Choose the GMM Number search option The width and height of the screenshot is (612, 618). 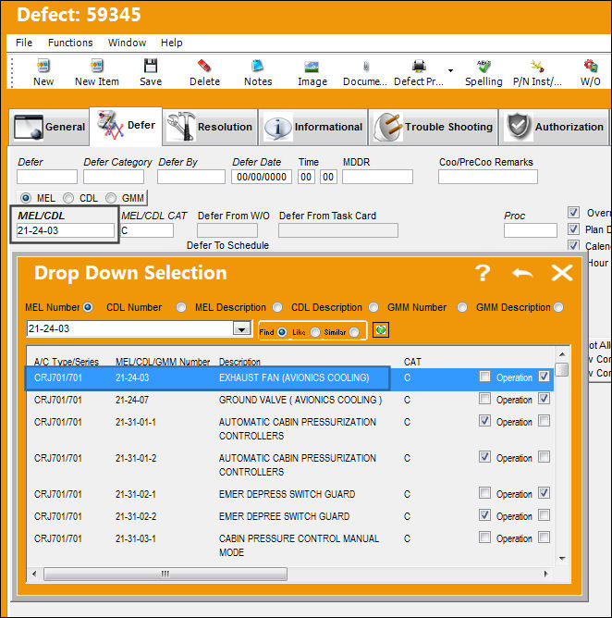462,307
